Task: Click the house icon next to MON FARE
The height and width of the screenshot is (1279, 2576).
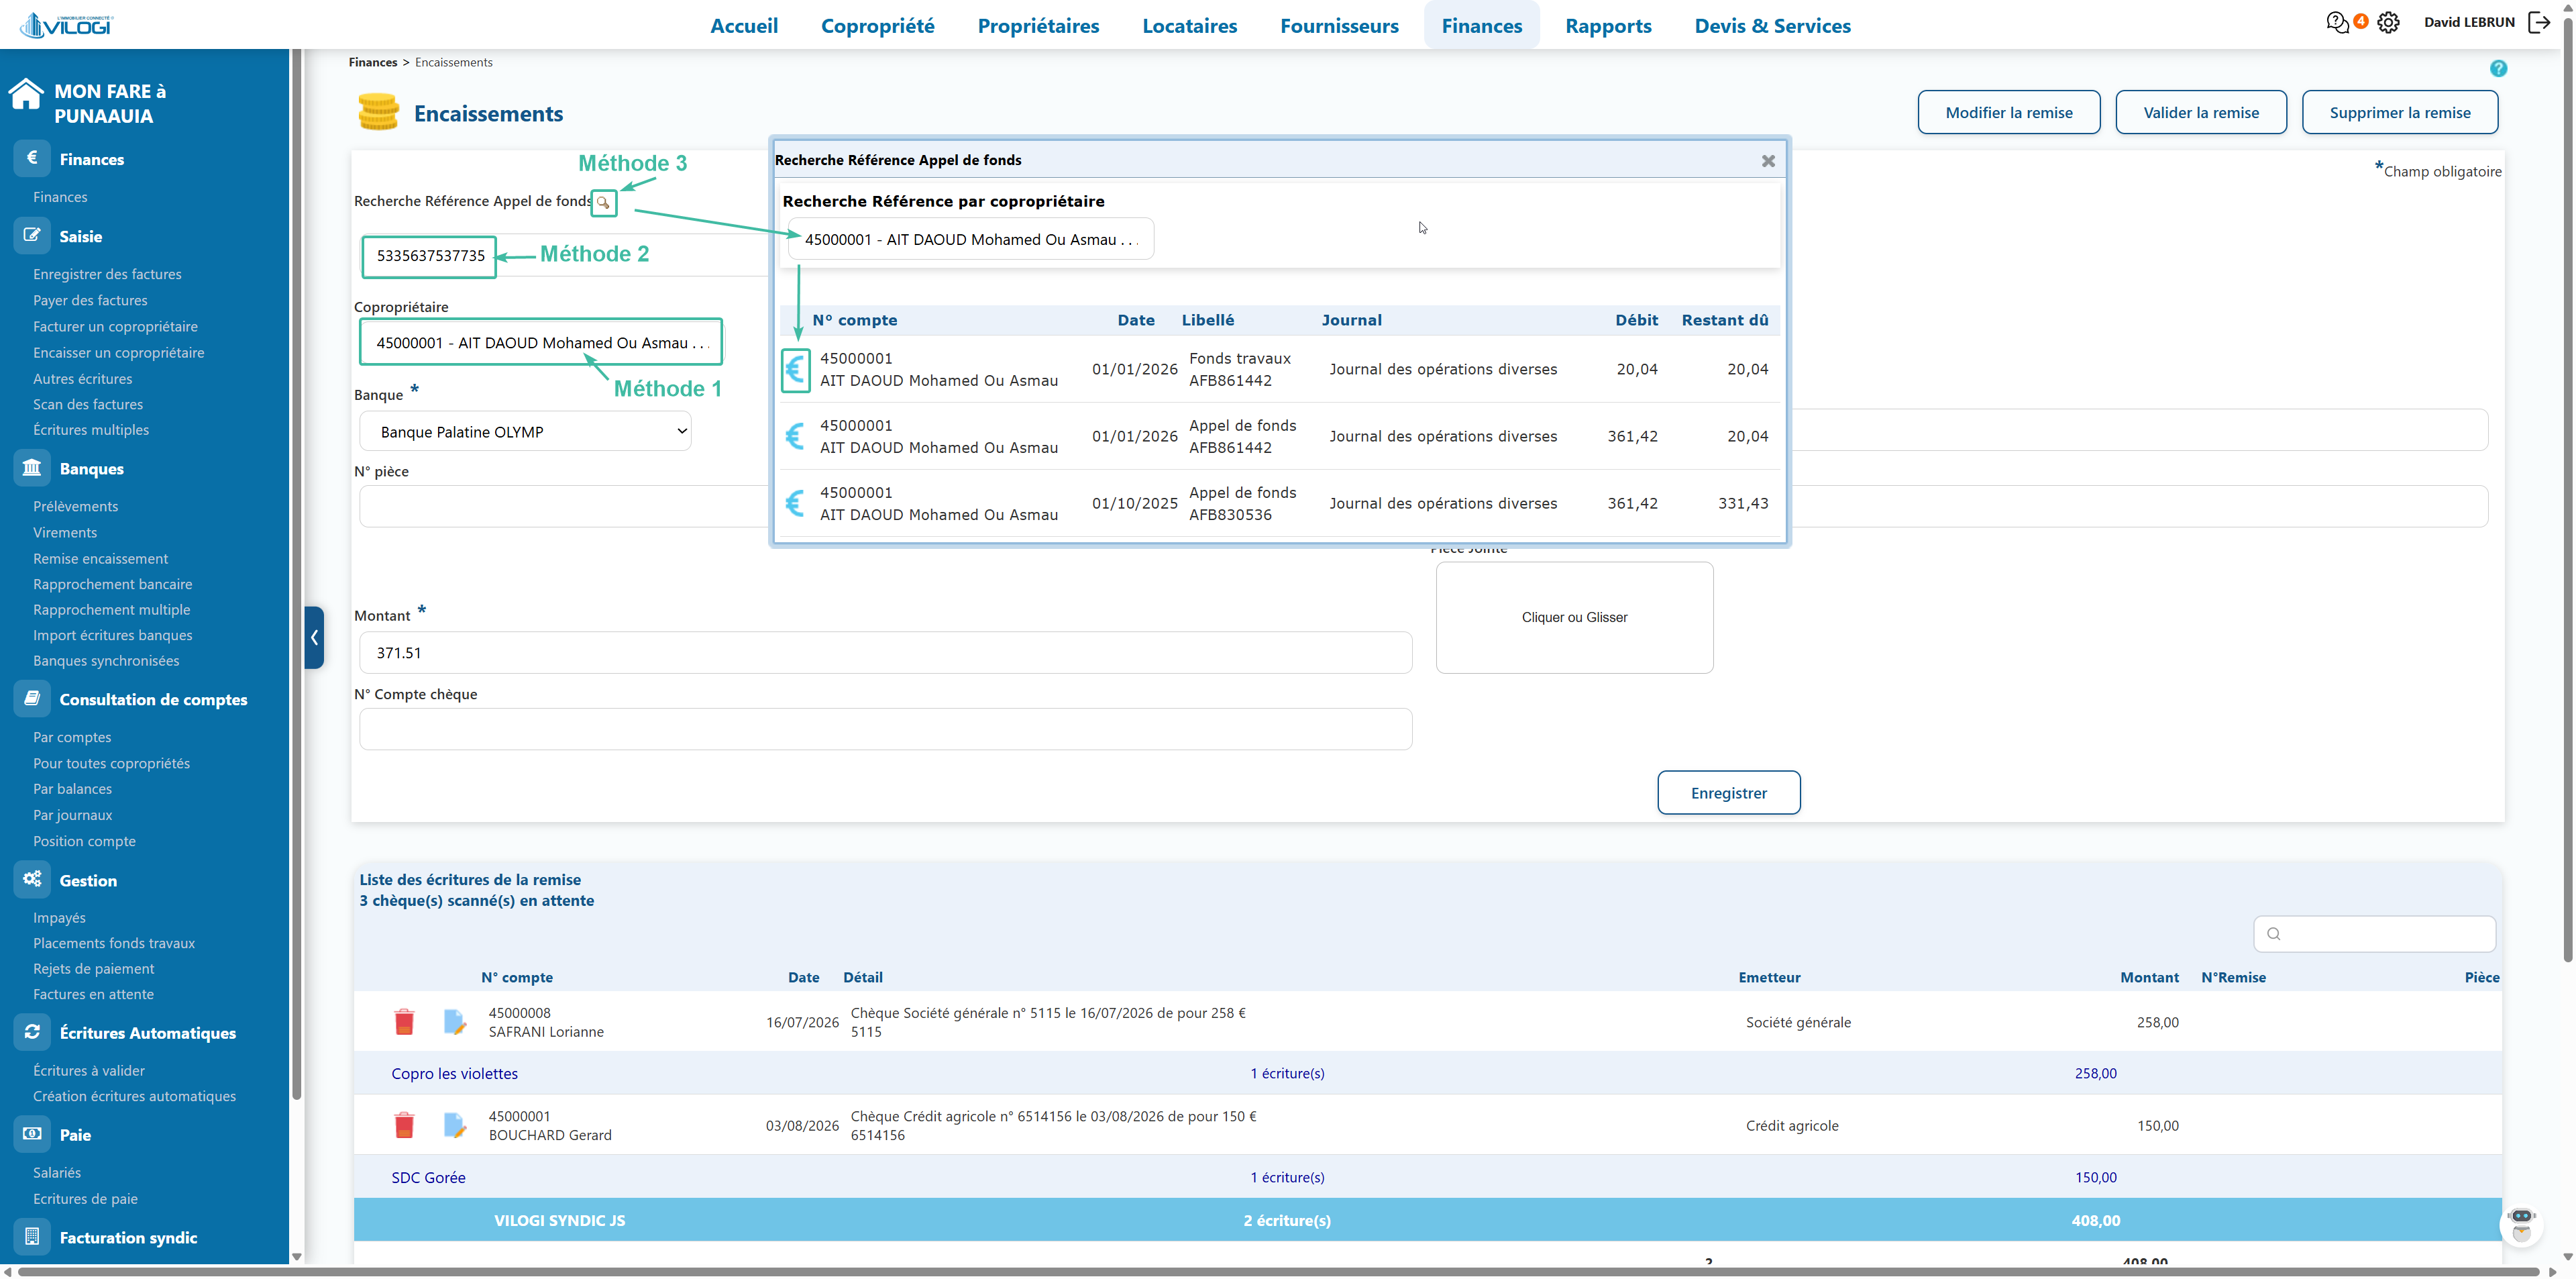Action: pos(26,94)
